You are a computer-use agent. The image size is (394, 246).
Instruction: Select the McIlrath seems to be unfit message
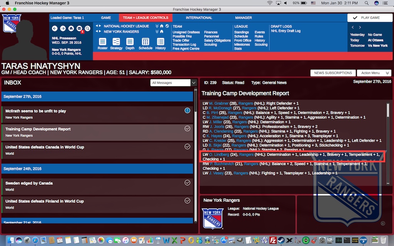97,114
